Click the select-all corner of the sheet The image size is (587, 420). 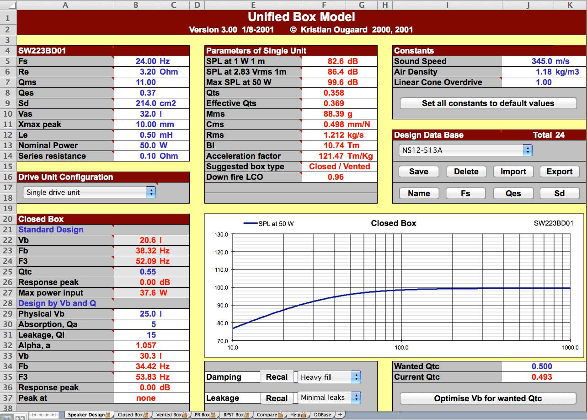point(8,5)
